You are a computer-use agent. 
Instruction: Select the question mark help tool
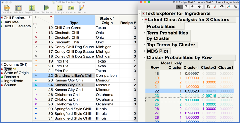click(x=186, y=7)
